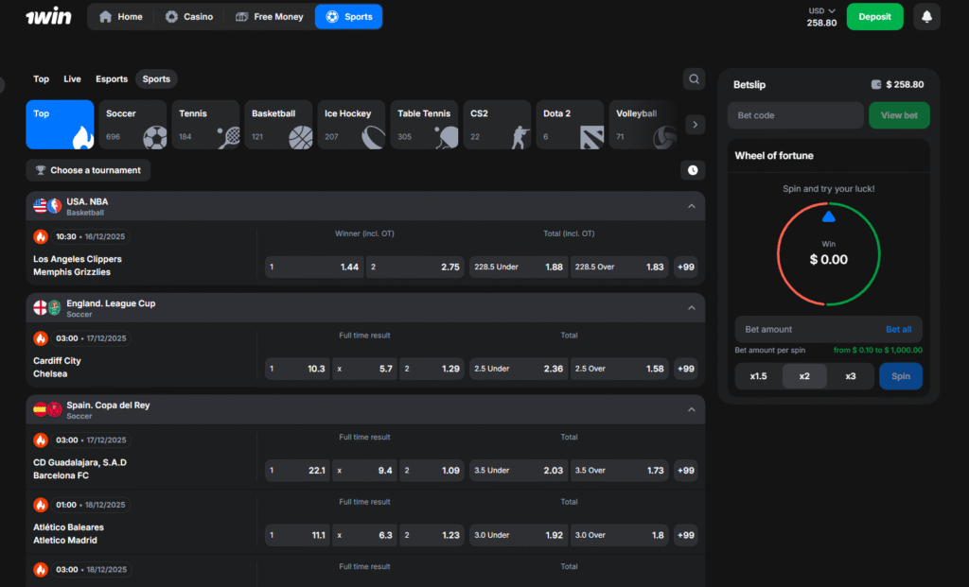Image resolution: width=969 pixels, height=587 pixels.
Task: Choose the Table Tennis sport tile
Action: pos(423,125)
